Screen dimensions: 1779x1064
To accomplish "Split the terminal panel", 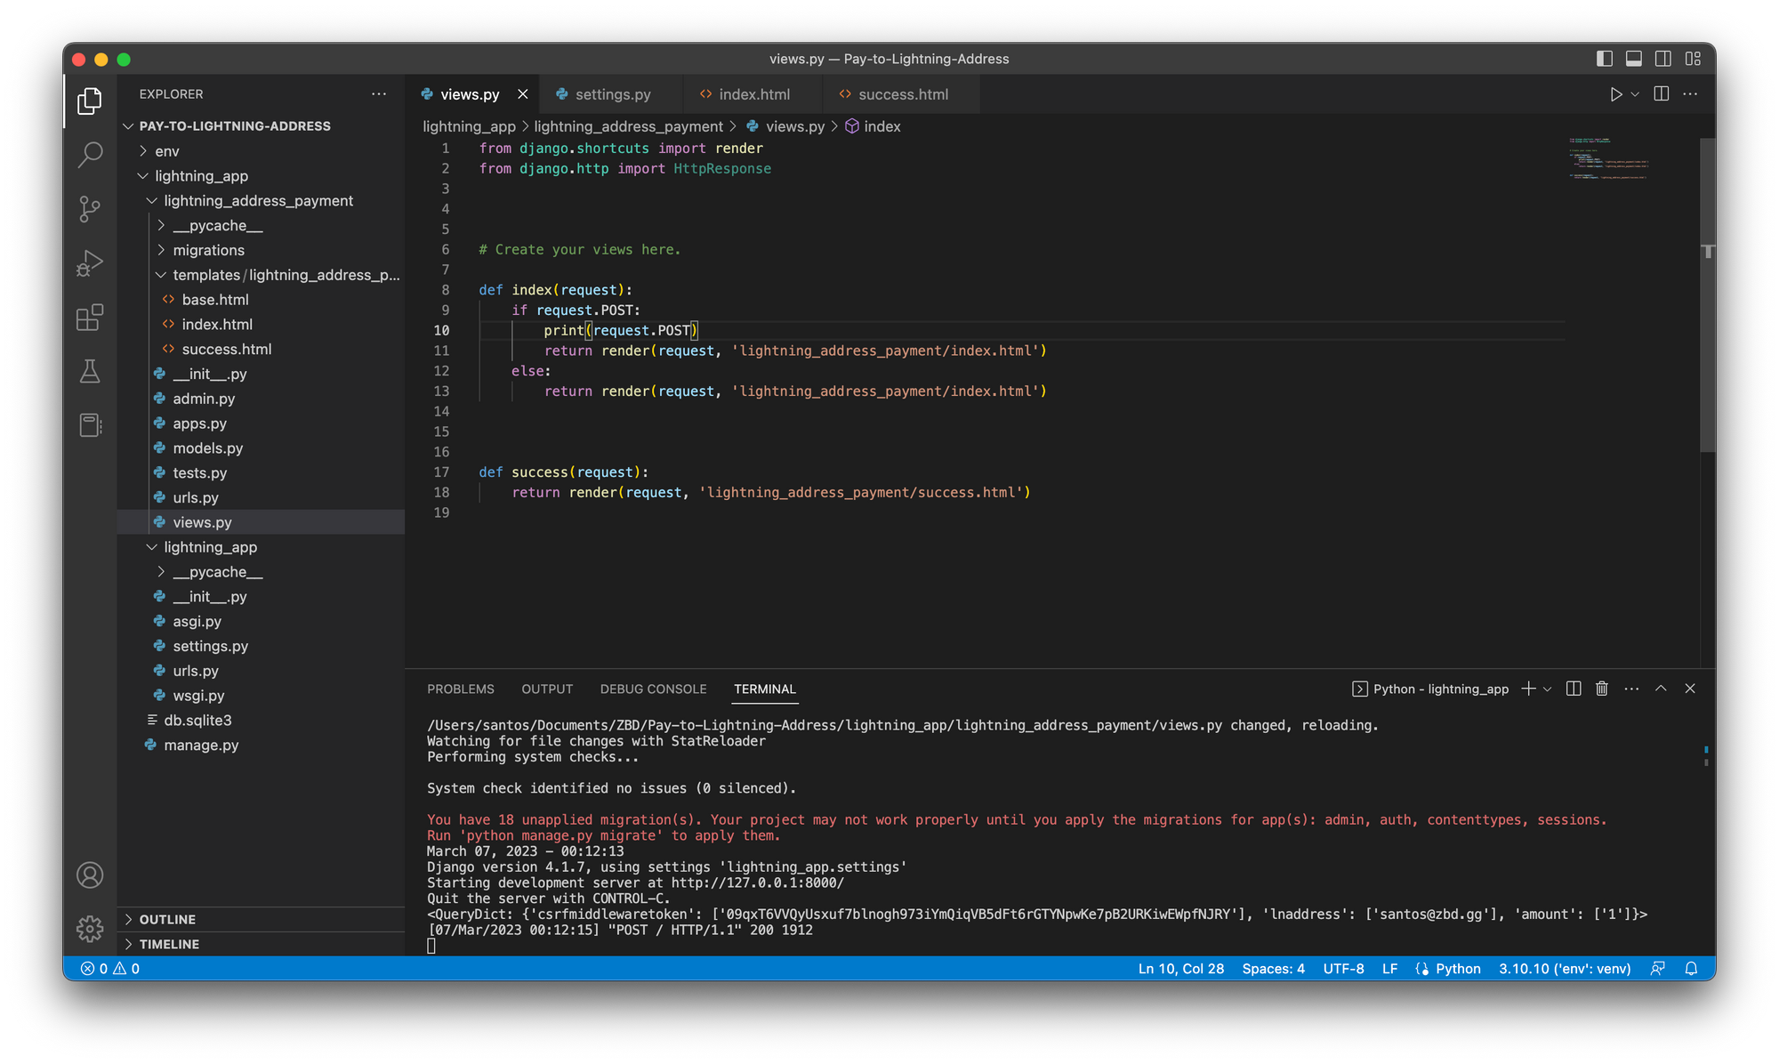I will tap(1574, 689).
